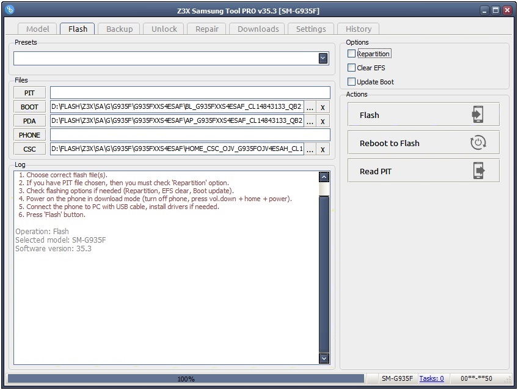Click log line 'Selected model: SM-G935F'
Image resolution: width=518 pixels, height=390 pixels.
point(60,240)
